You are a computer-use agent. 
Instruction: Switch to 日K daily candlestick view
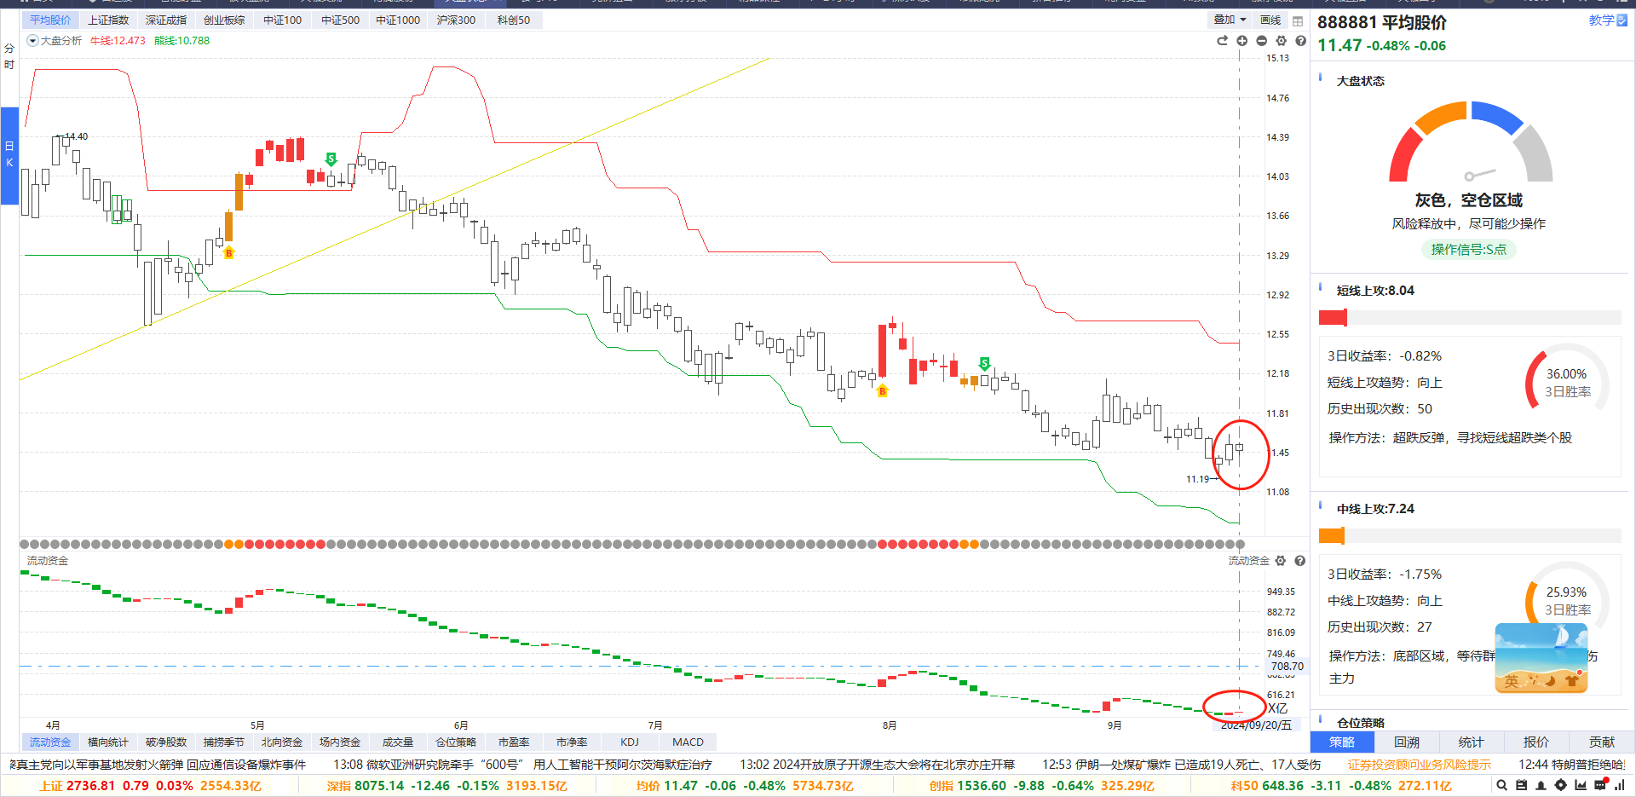pyautogui.click(x=9, y=154)
